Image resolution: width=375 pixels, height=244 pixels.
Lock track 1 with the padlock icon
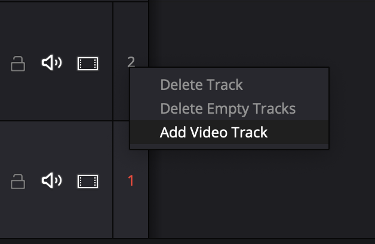[18, 181]
